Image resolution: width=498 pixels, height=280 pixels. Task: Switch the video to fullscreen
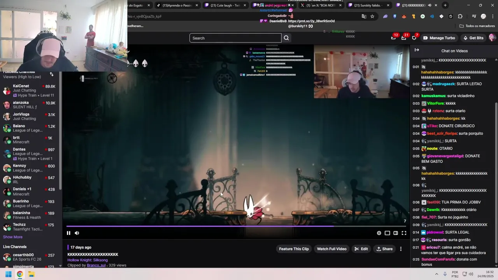tap(404, 233)
